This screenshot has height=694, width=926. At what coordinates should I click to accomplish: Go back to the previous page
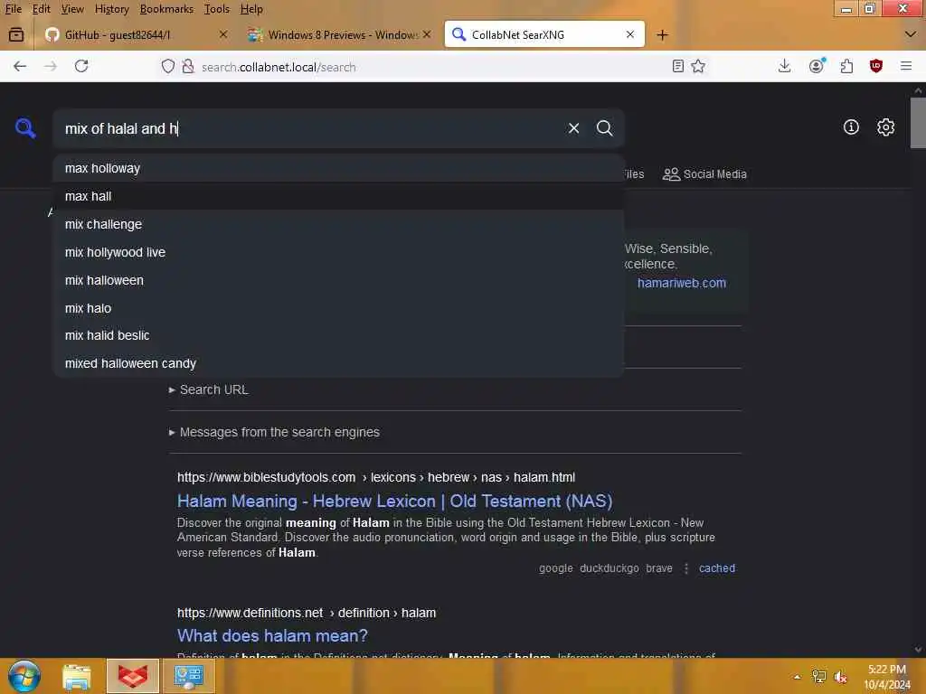20,66
